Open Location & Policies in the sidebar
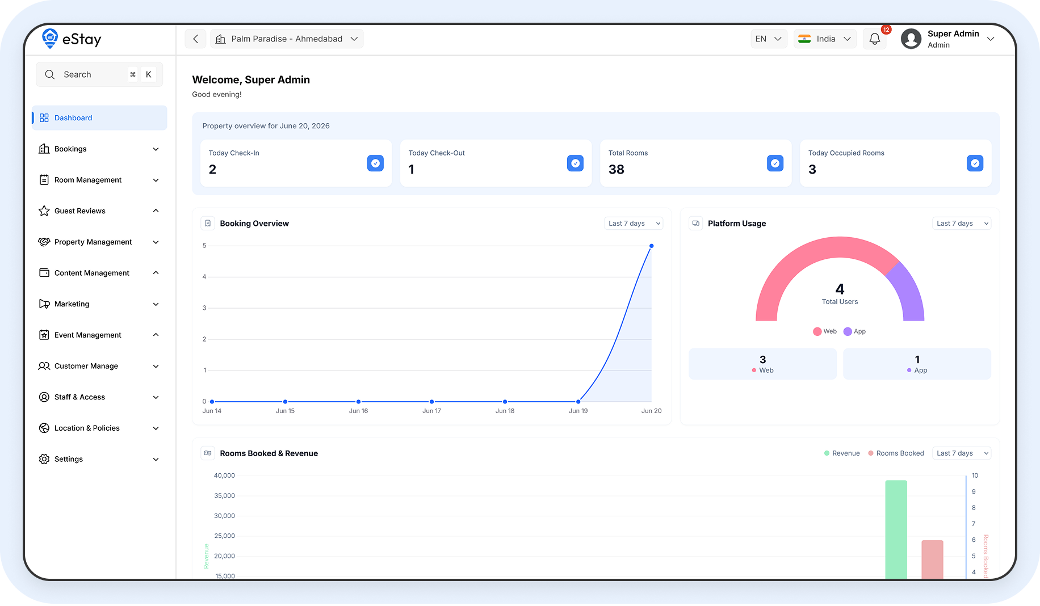 pos(99,428)
